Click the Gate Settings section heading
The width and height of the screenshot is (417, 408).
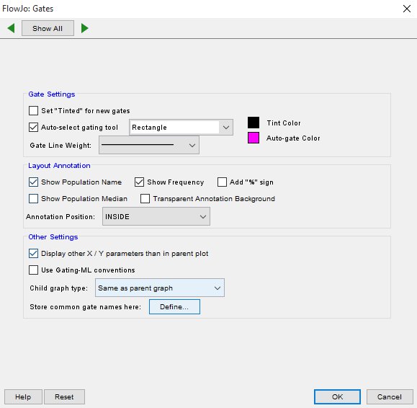pyautogui.click(x=52, y=94)
